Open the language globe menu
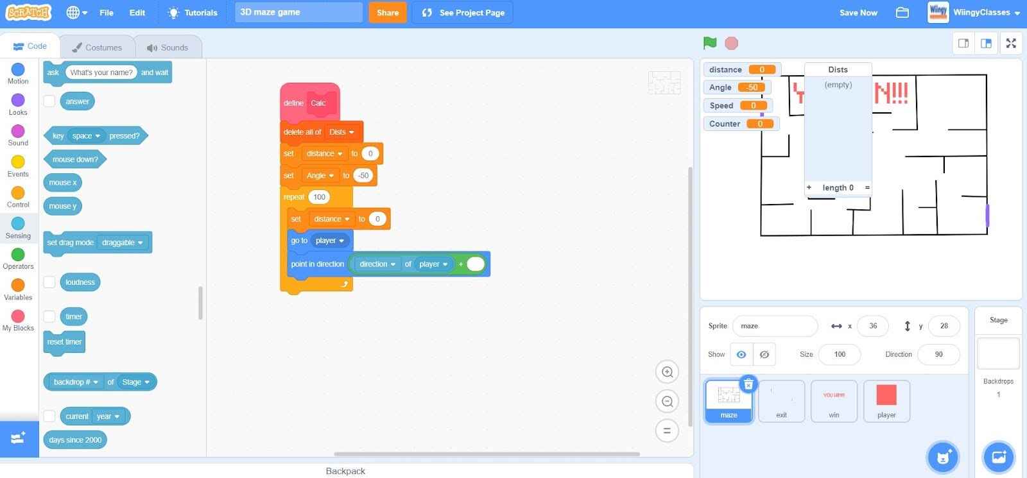Viewport: 1027px width, 478px height. click(x=77, y=12)
